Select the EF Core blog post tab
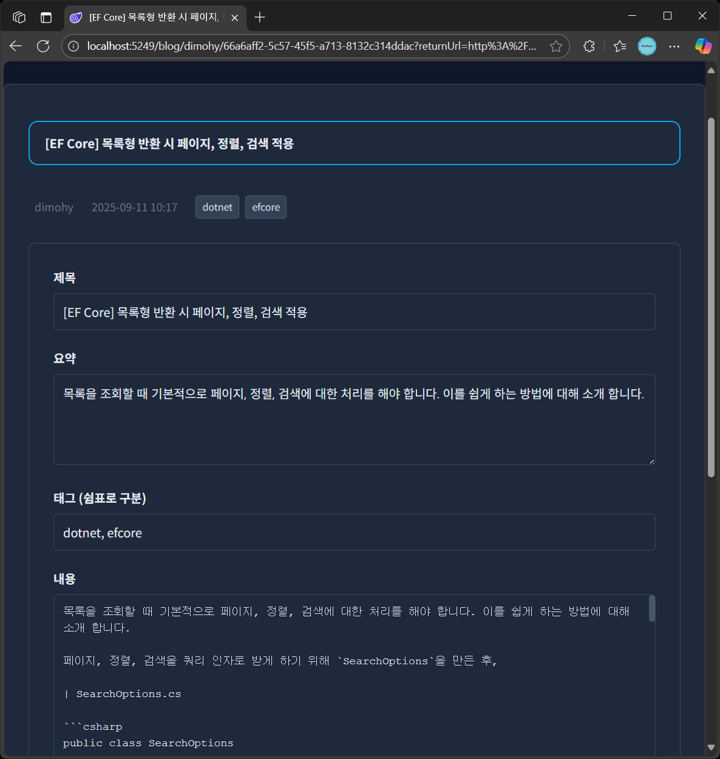The height and width of the screenshot is (759, 720). click(153, 18)
